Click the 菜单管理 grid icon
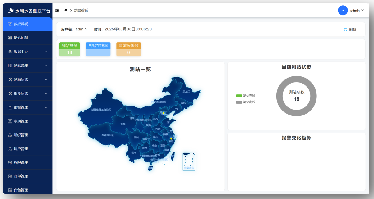Viewport: 374px width, 199px height. tap(10, 176)
